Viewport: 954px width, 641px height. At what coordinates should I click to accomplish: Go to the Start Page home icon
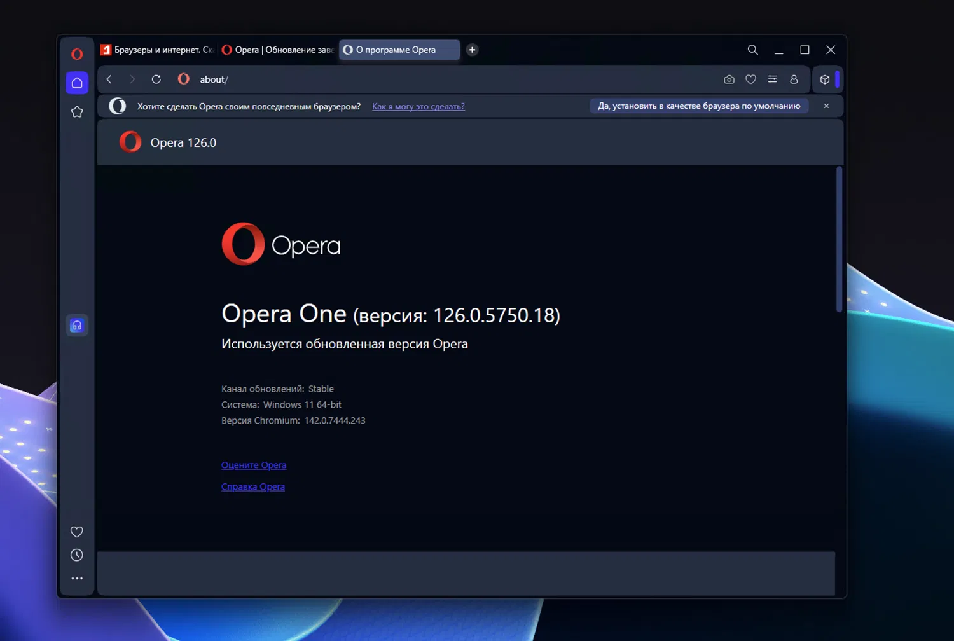(77, 83)
